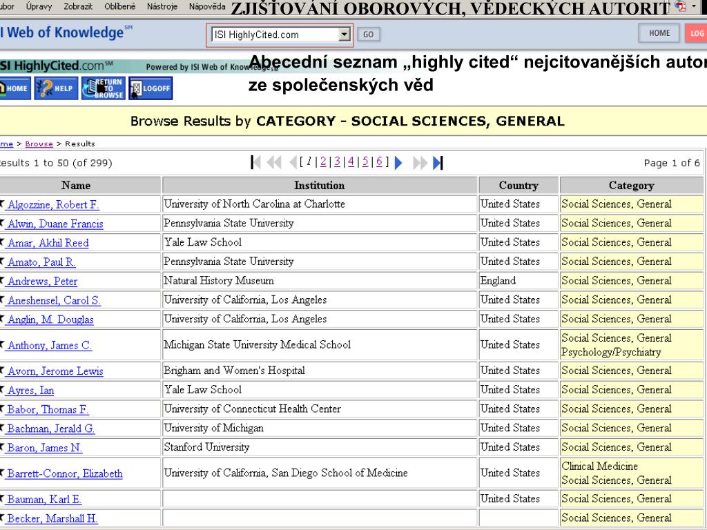Open Barrett-Connor, Elizabeth profile
Viewport: 707px width, 530px height.
65,473
